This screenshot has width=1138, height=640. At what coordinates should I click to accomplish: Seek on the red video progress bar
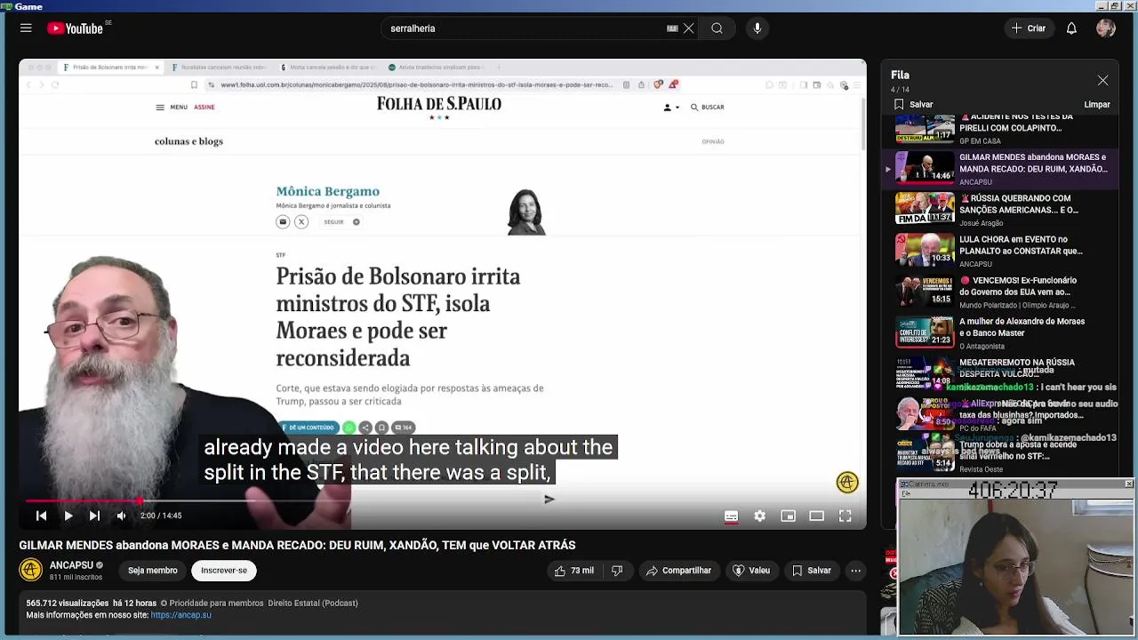pyautogui.click(x=443, y=501)
